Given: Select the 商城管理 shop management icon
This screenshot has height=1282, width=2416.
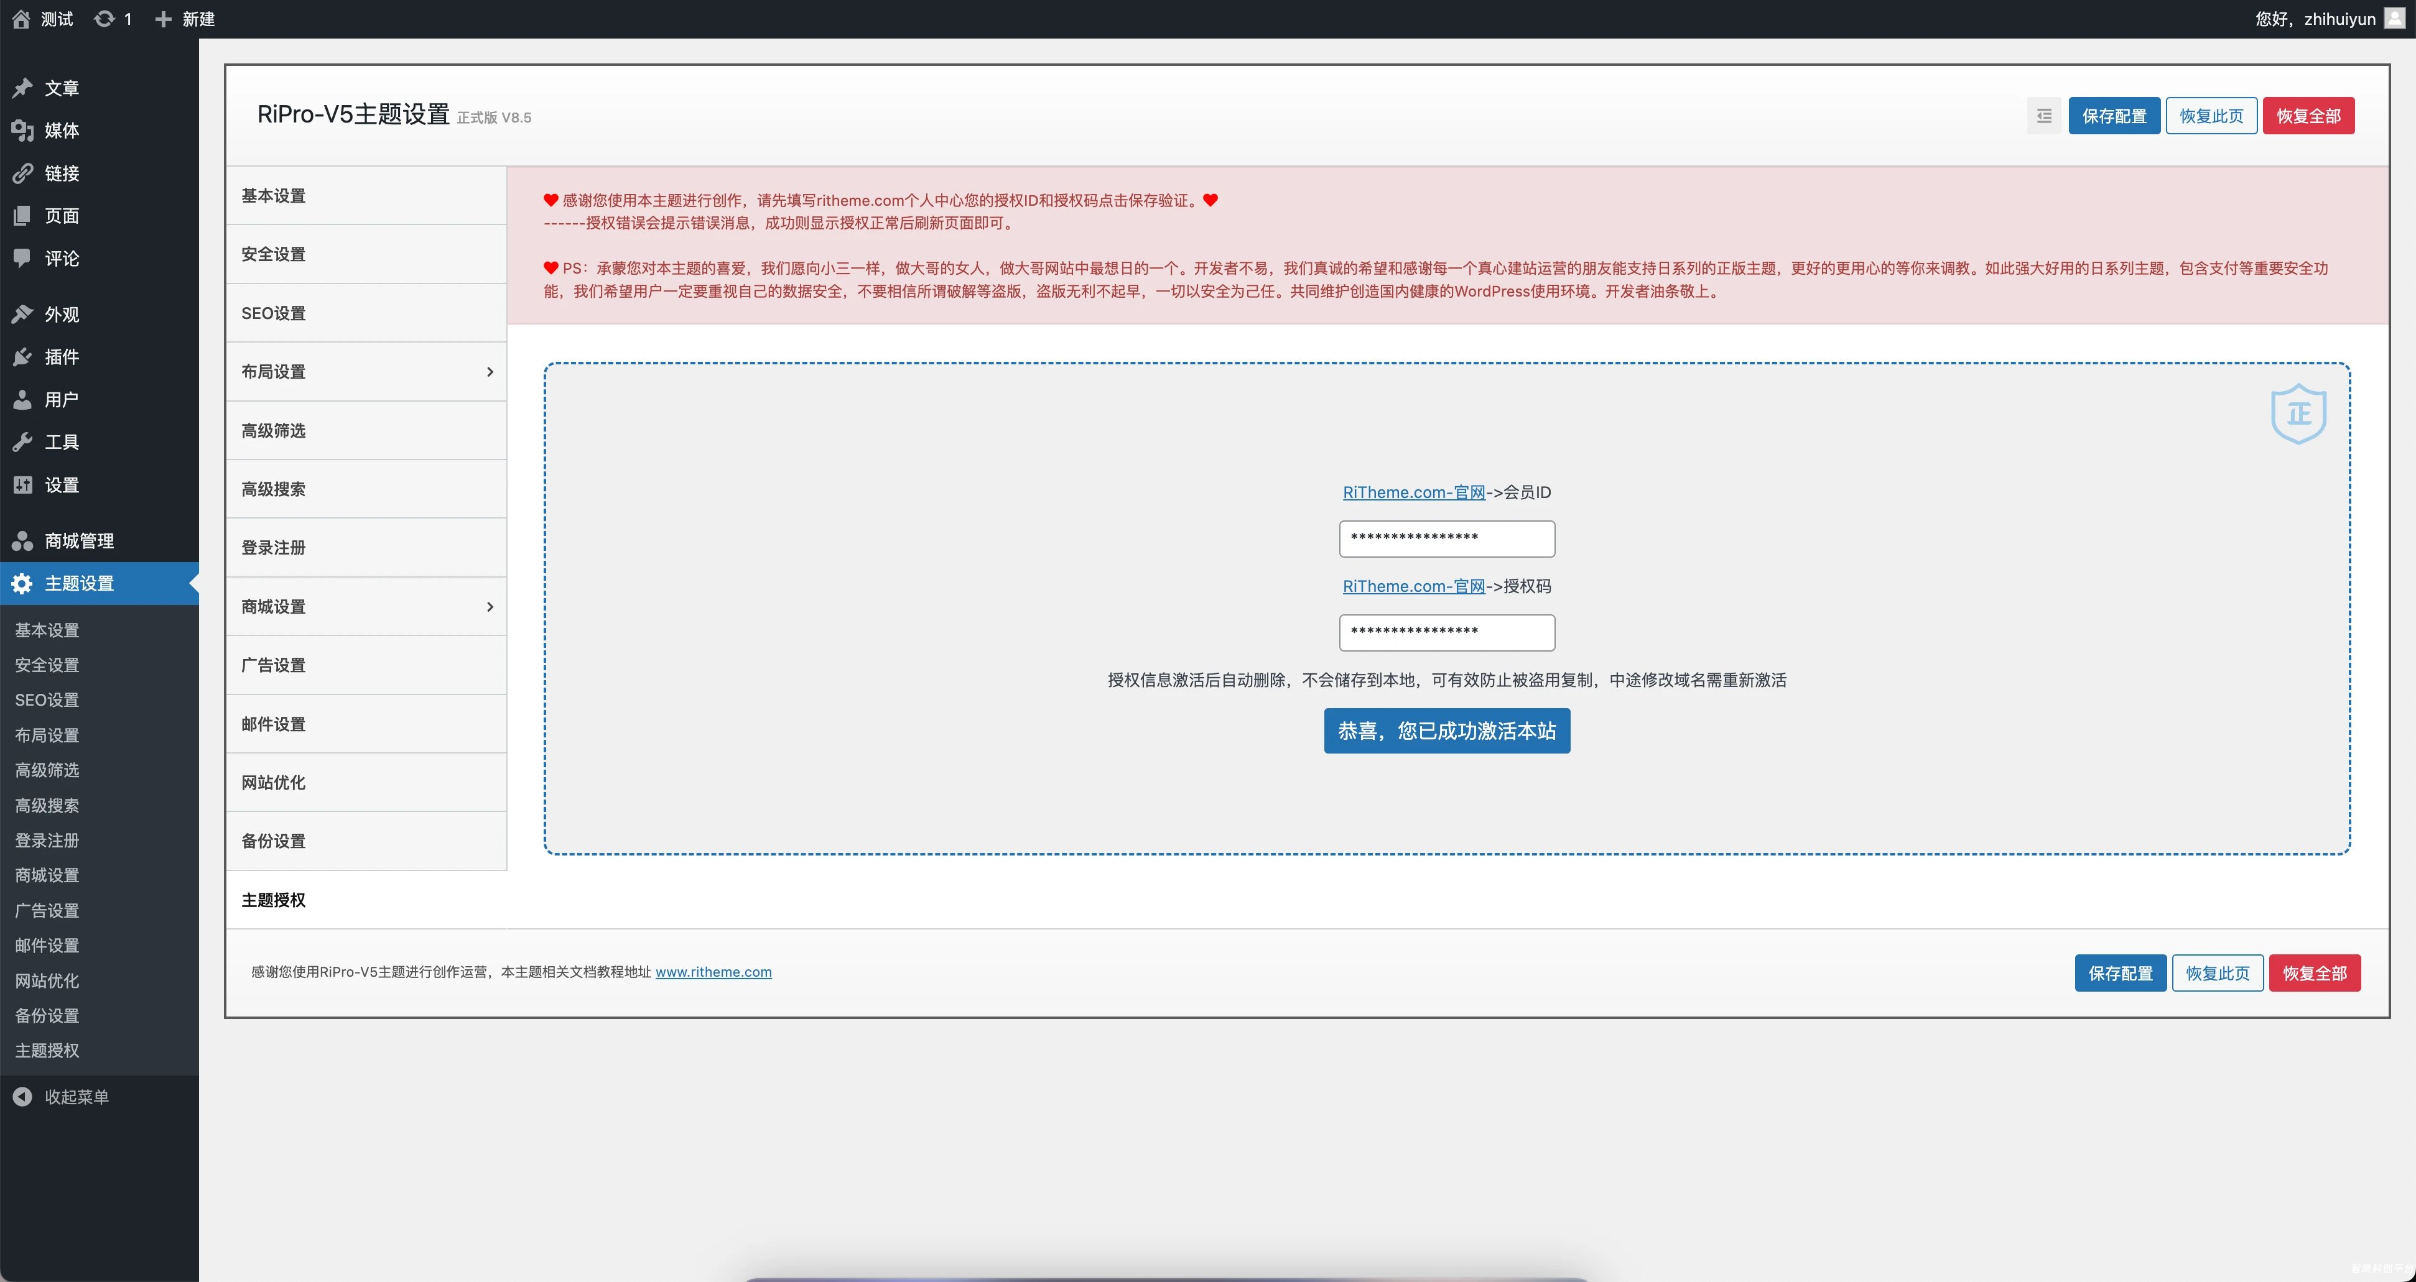Looking at the screenshot, I should click(22, 541).
